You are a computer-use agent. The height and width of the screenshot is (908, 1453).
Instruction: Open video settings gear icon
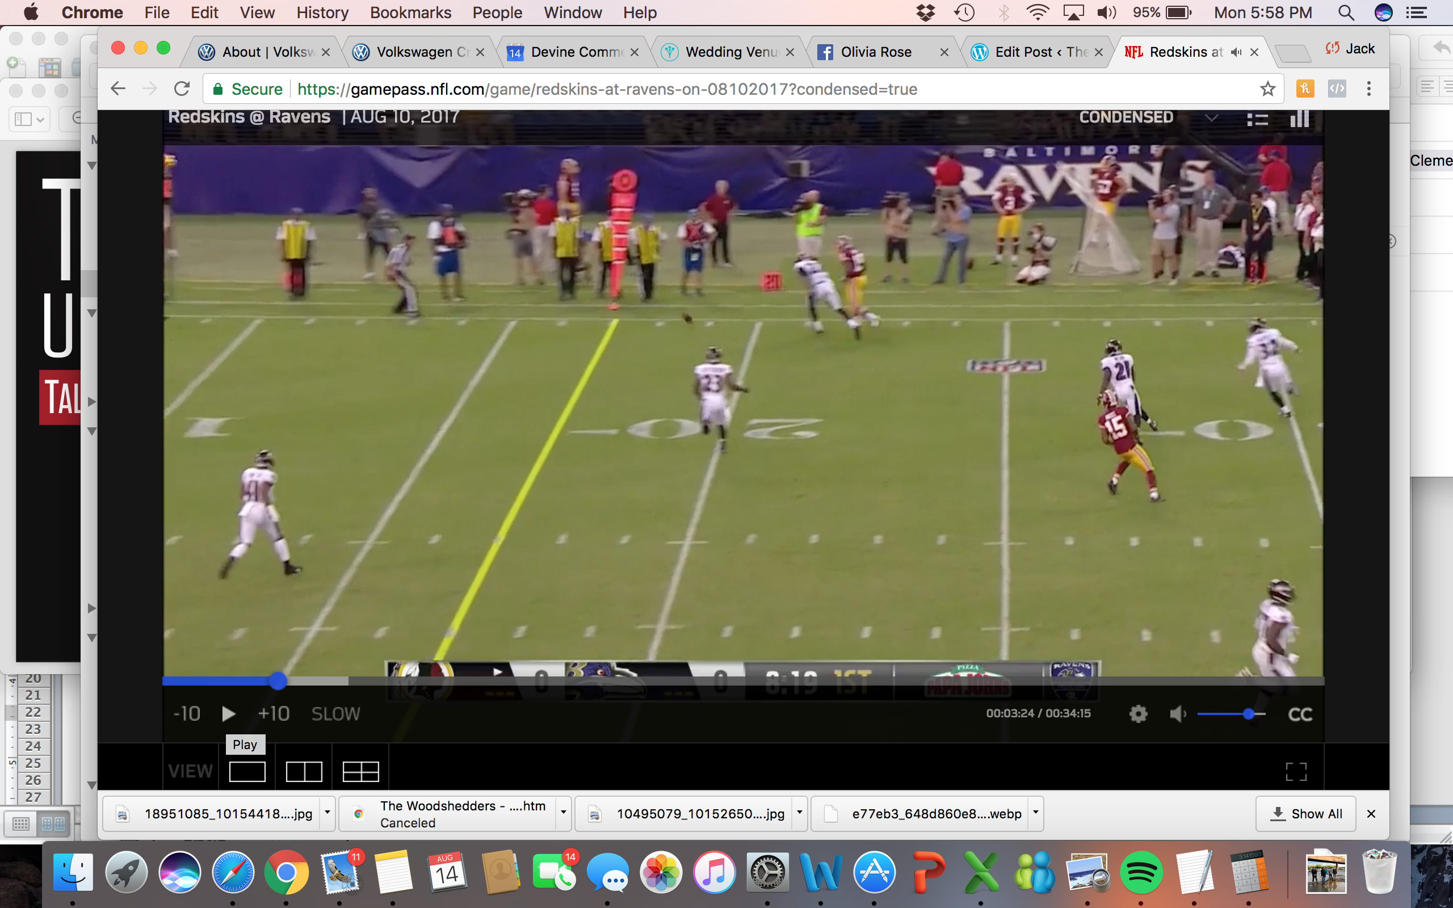point(1138,713)
